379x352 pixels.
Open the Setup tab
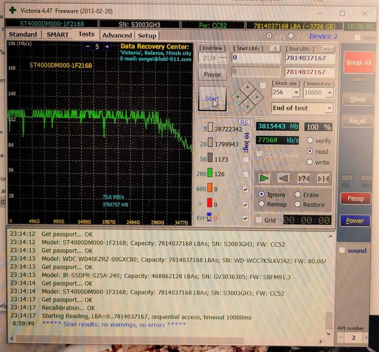coord(147,36)
